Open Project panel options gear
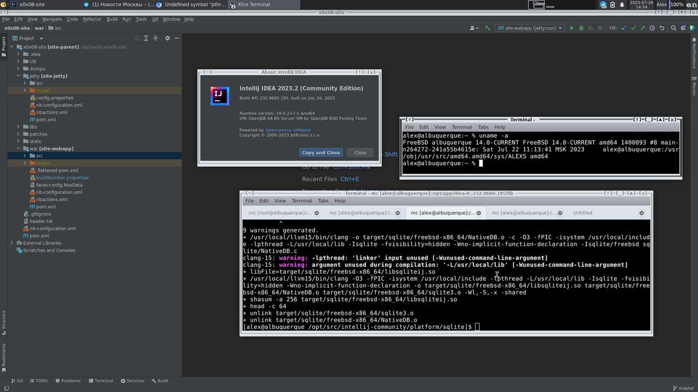The image size is (698, 392). (167, 38)
